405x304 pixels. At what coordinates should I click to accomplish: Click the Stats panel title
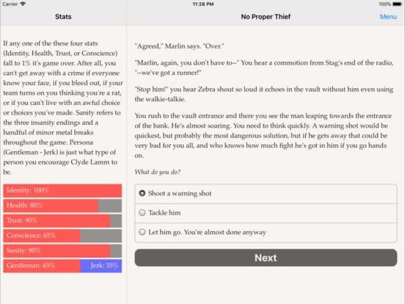point(63,17)
